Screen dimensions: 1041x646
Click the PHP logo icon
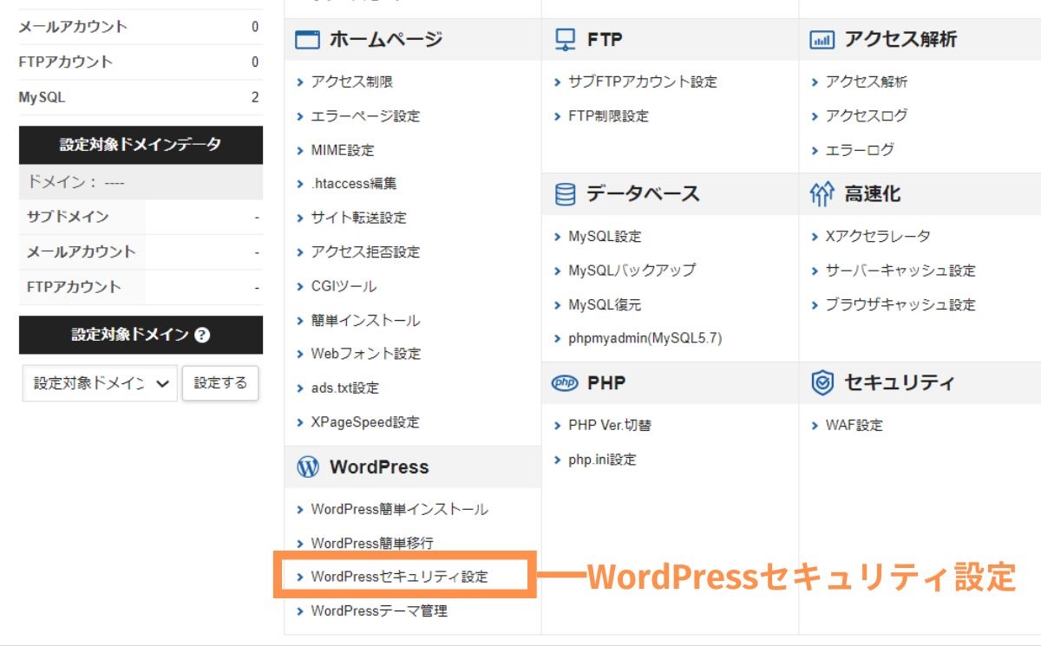(x=565, y=382)
